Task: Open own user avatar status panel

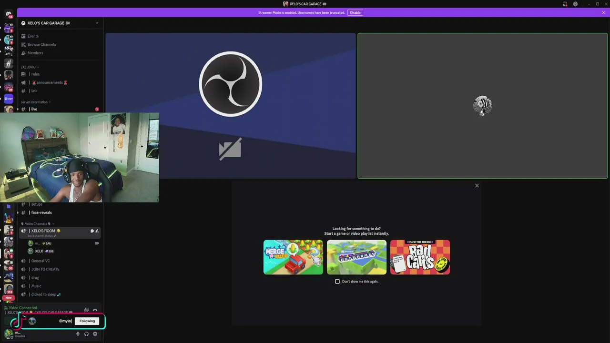Action: click(8, 333)
